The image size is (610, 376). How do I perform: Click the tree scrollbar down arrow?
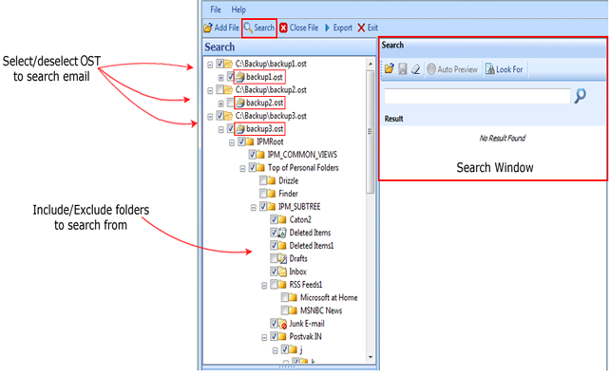[371, 357]
